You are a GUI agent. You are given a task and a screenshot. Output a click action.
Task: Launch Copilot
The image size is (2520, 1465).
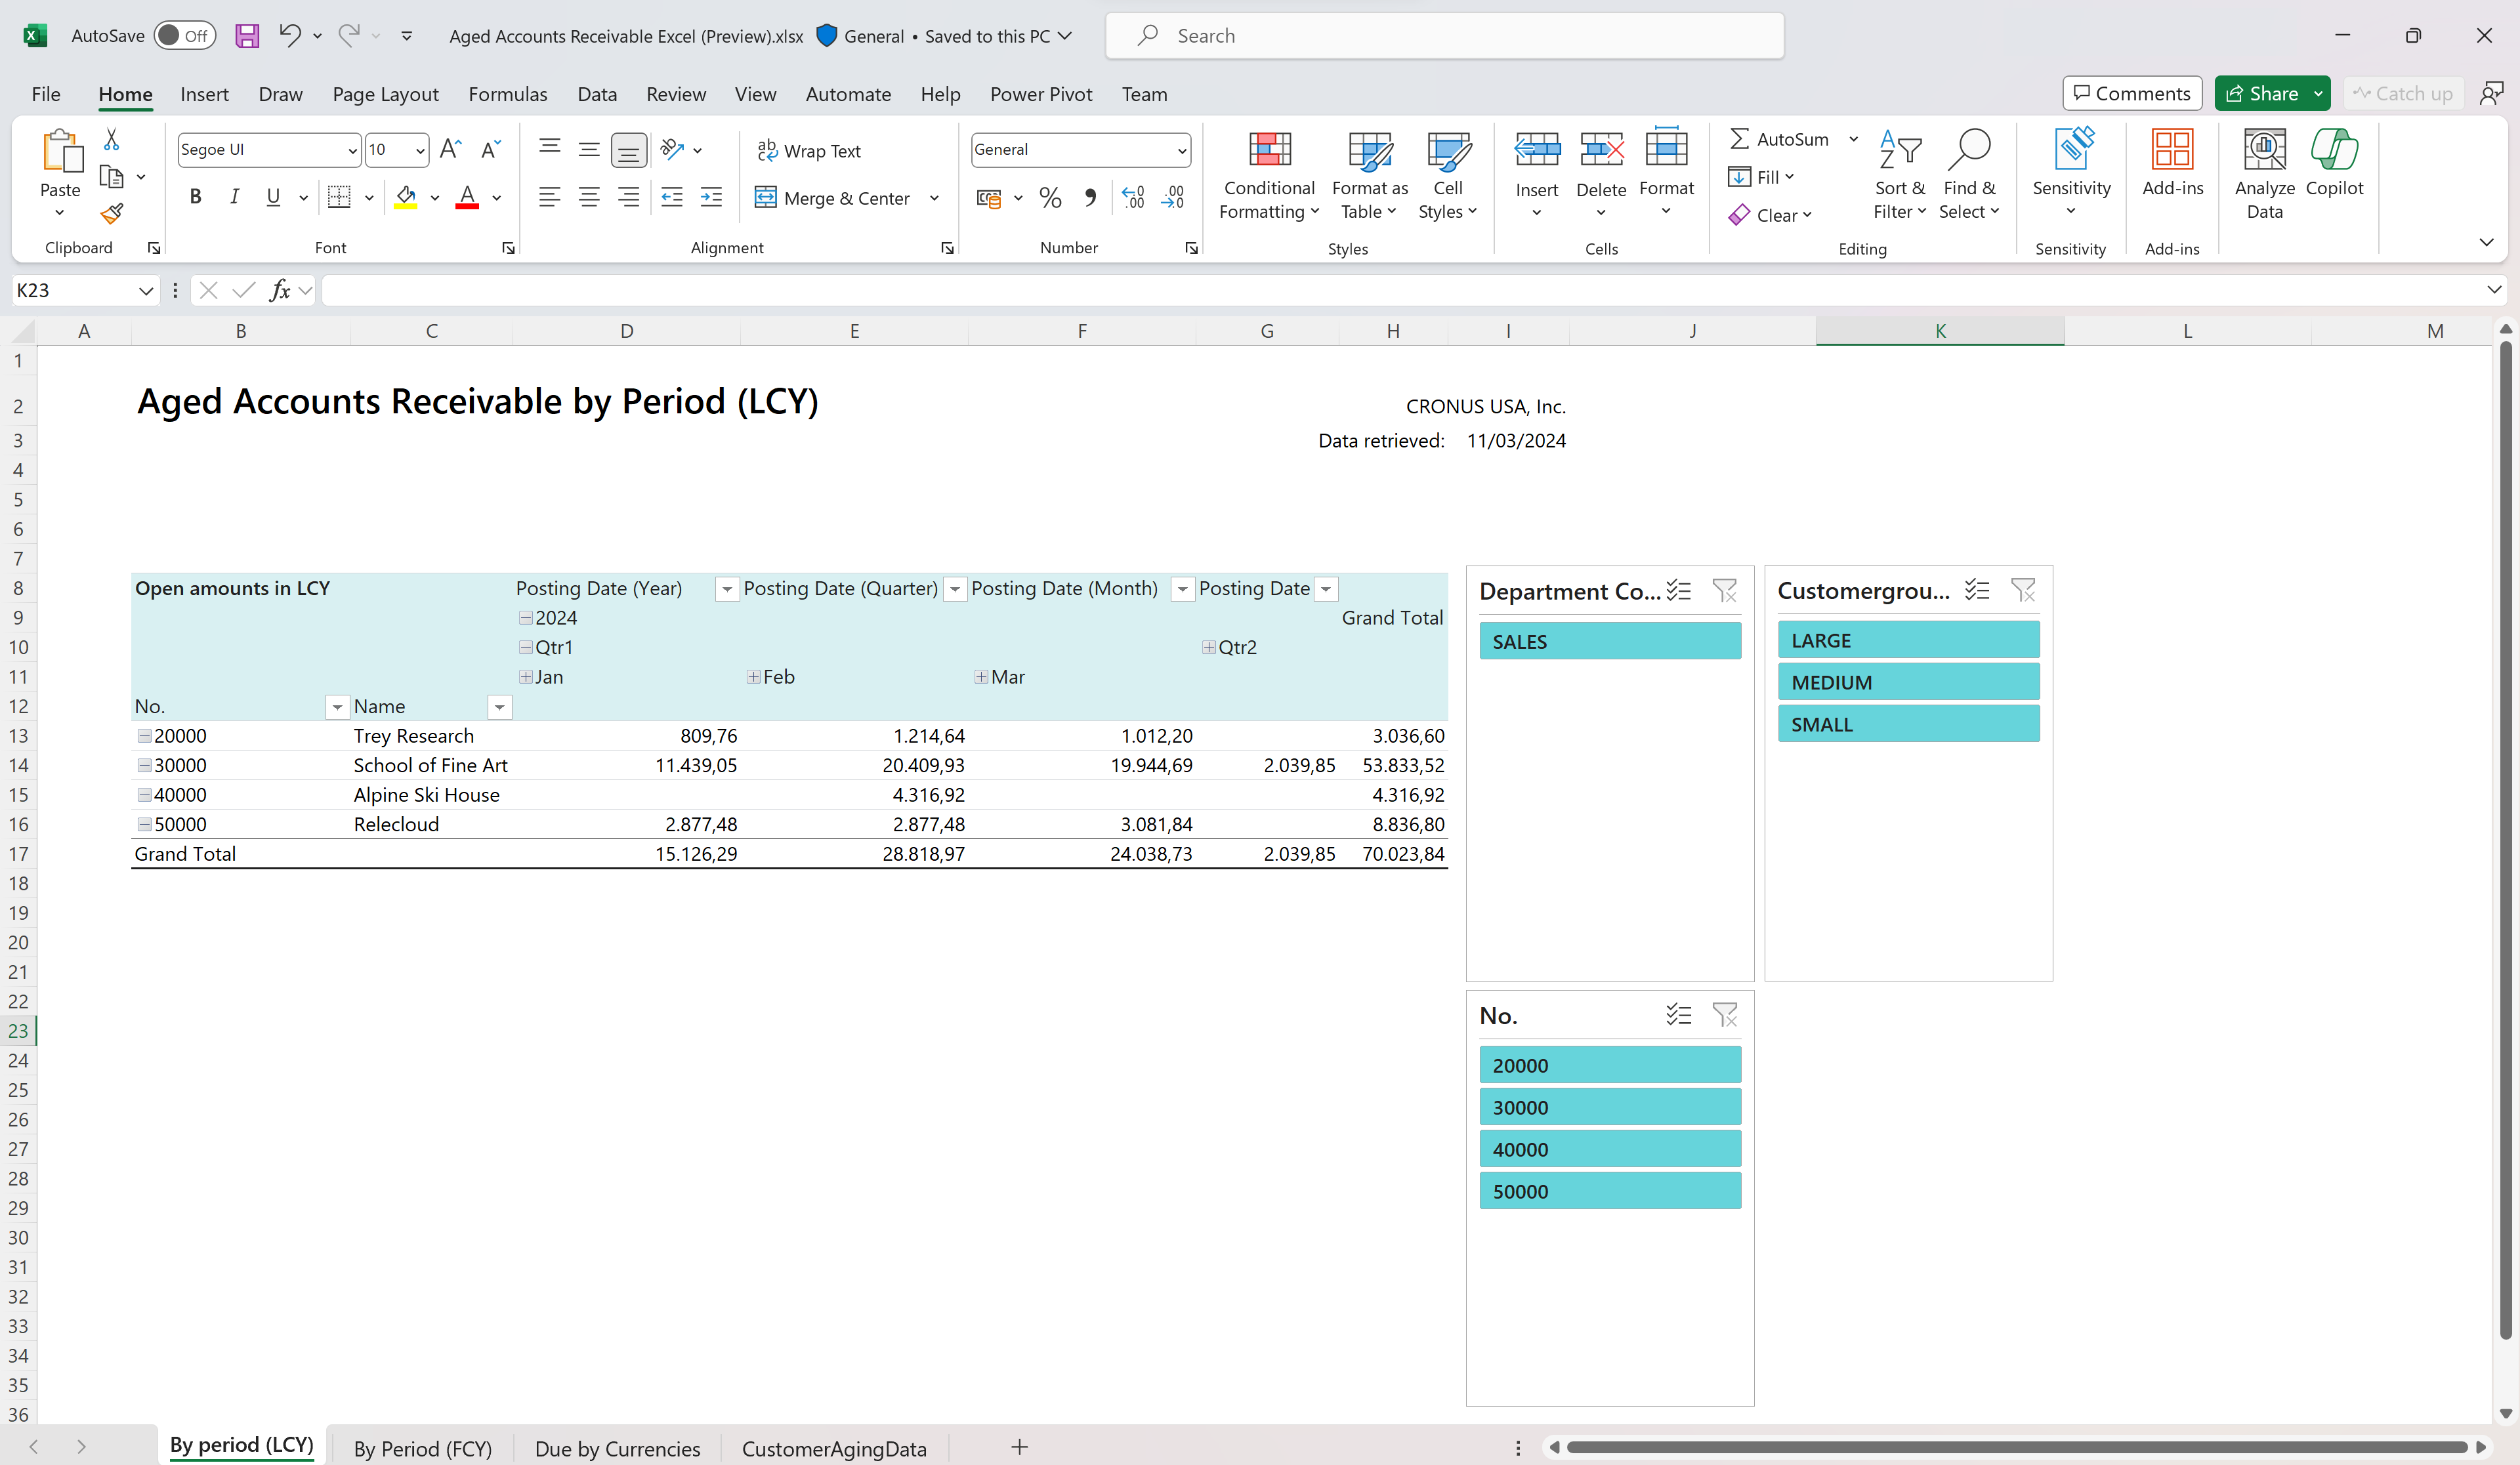pyautogui.click(x=2334, y=165)
